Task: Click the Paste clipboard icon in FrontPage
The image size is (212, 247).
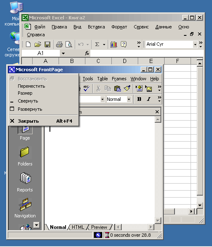Action: pos(118,89)
